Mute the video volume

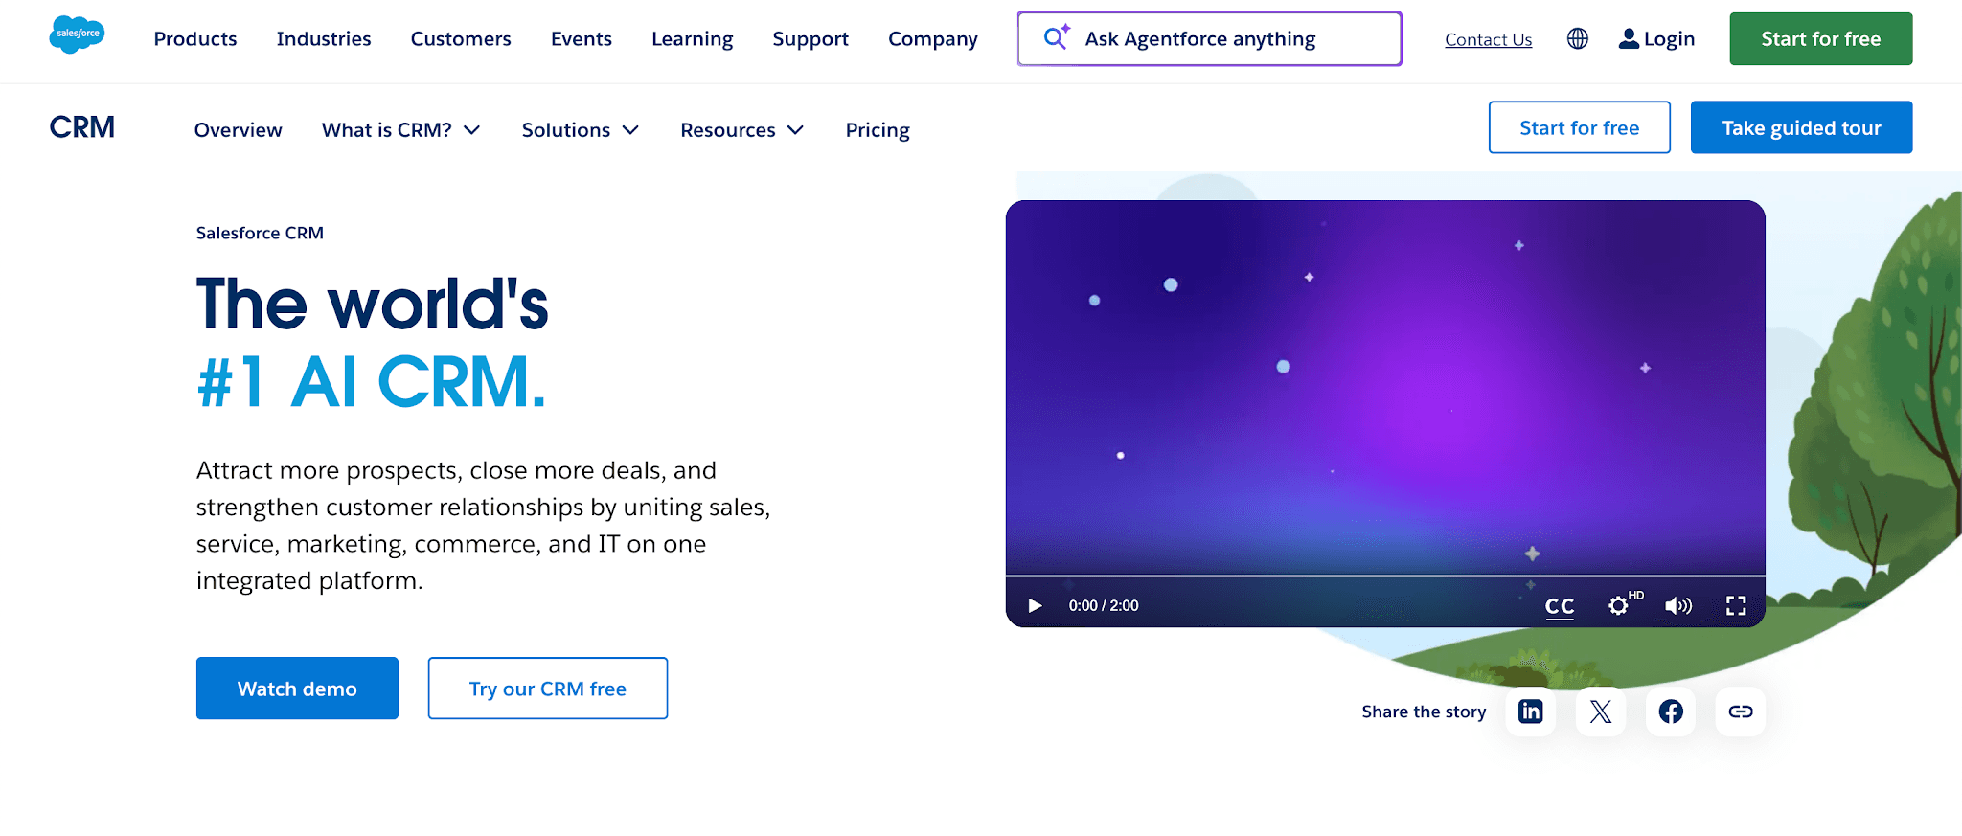(x=1678, y=606)
